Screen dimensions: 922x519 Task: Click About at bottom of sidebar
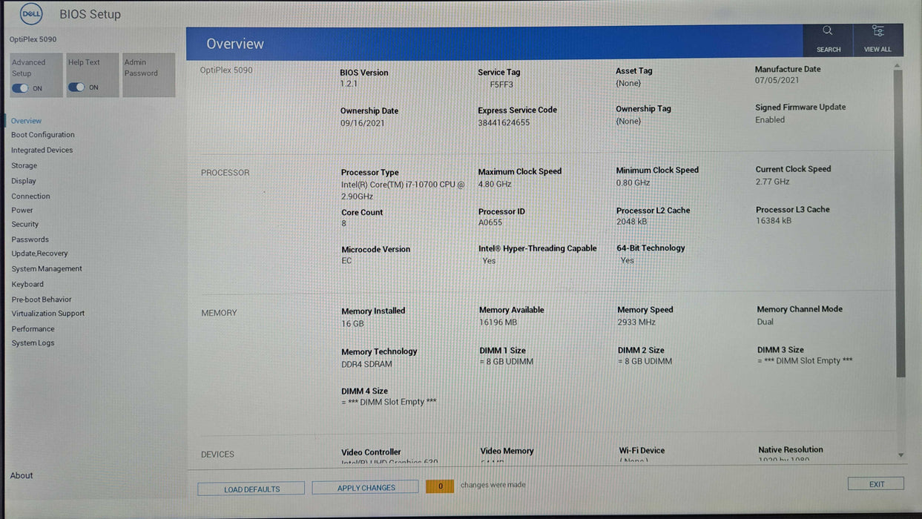tap(22, 475)
